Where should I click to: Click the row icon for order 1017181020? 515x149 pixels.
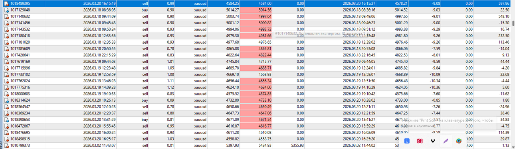click(x=6, y=42)
